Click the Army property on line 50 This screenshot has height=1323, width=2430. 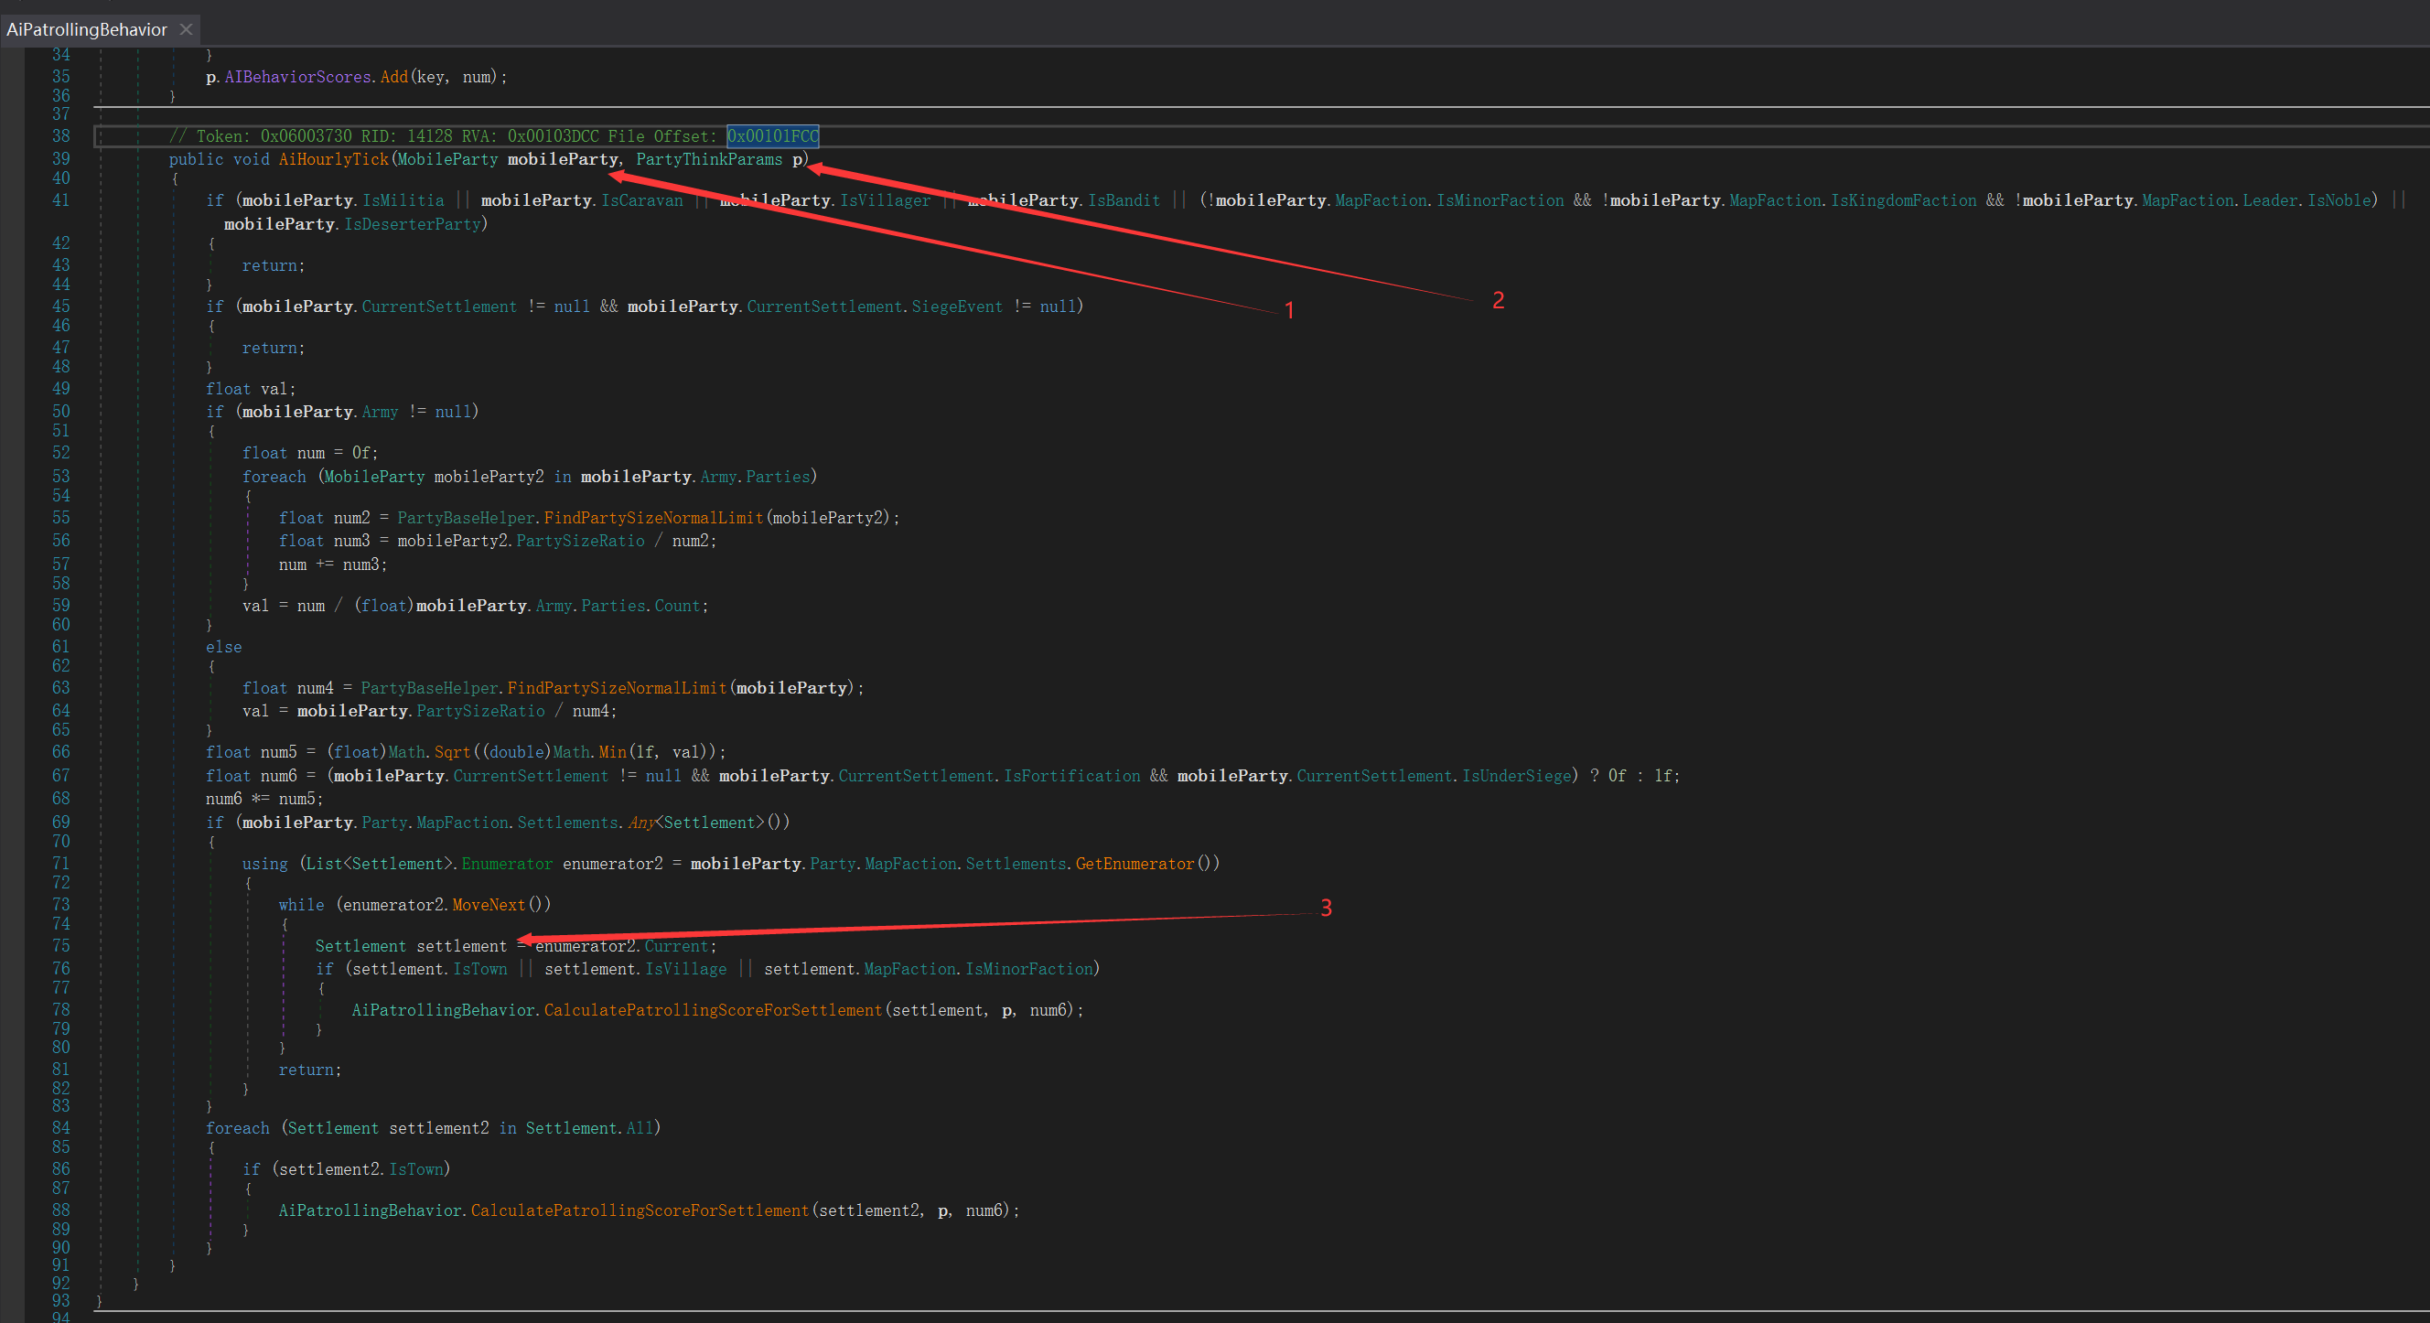[x=381, y=412]
